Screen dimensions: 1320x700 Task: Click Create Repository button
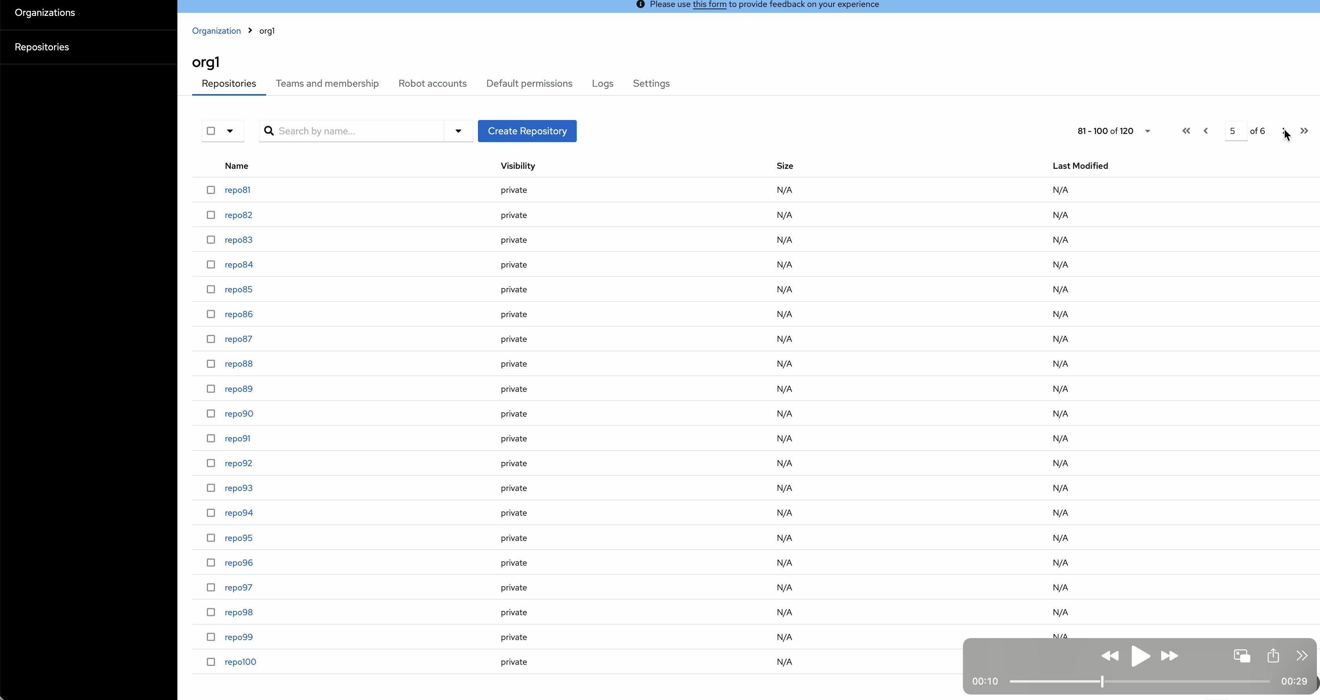[527, 131]
